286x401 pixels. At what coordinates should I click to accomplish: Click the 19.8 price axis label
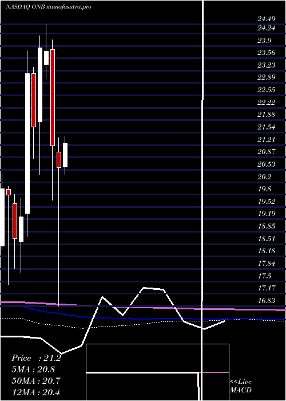(x=264, y=189)
